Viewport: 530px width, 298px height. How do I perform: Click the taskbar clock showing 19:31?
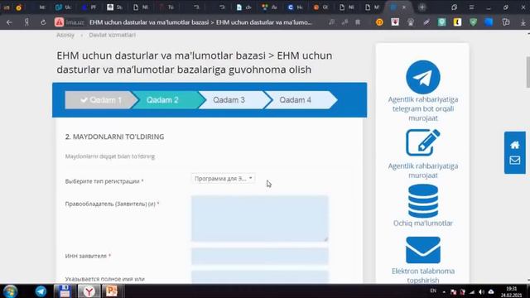[512, 291]
